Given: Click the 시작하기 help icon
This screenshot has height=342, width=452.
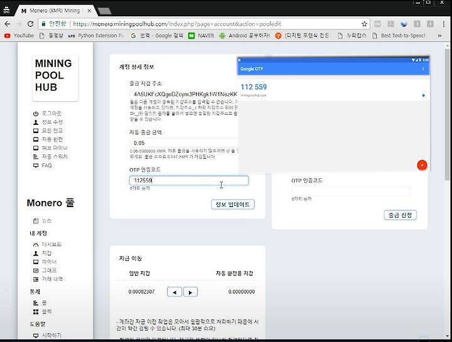Looking at the screenshot, I should [36, 335].
